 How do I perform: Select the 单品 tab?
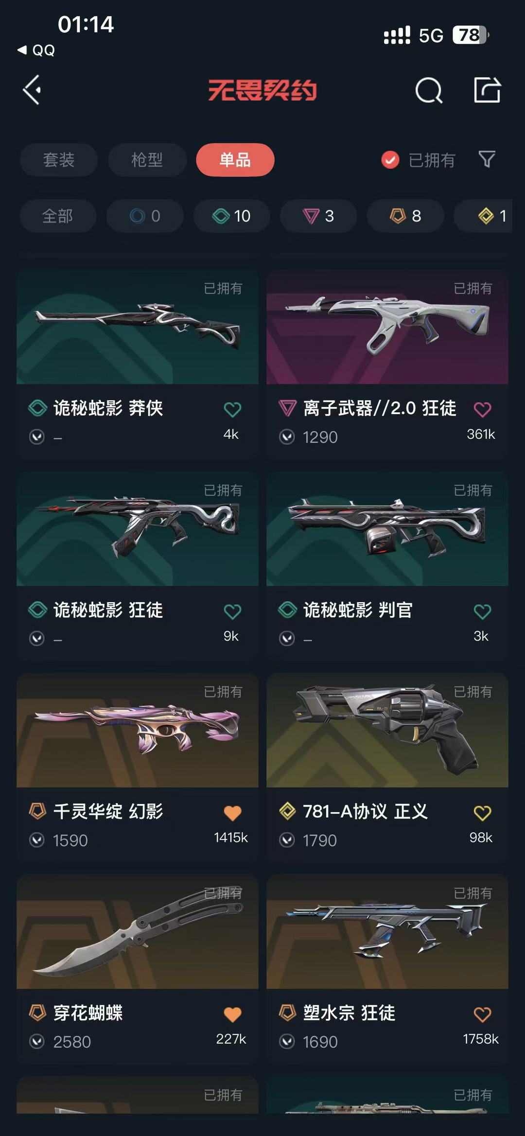coord(235,159)
